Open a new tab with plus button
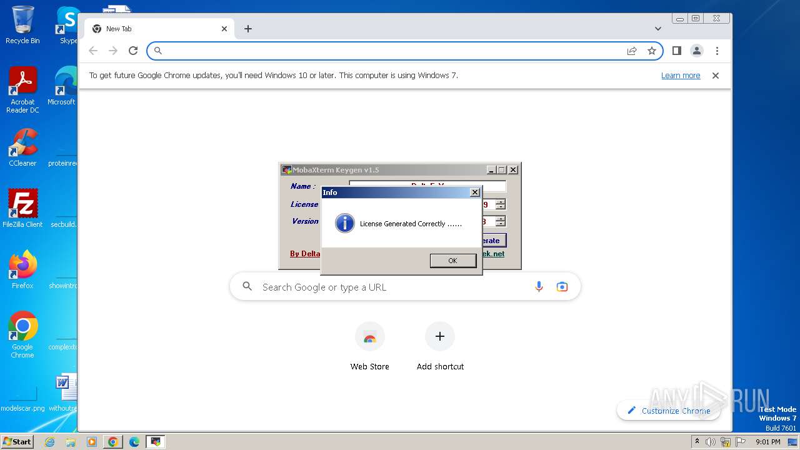Viewport: 800px width, 450px height. coord(248,29)
